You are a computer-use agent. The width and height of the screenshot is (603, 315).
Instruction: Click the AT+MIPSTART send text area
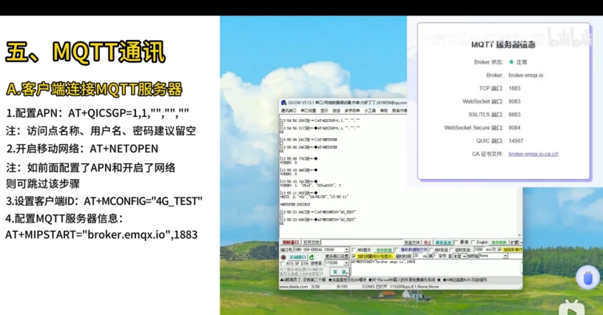[x=435, y=268]
